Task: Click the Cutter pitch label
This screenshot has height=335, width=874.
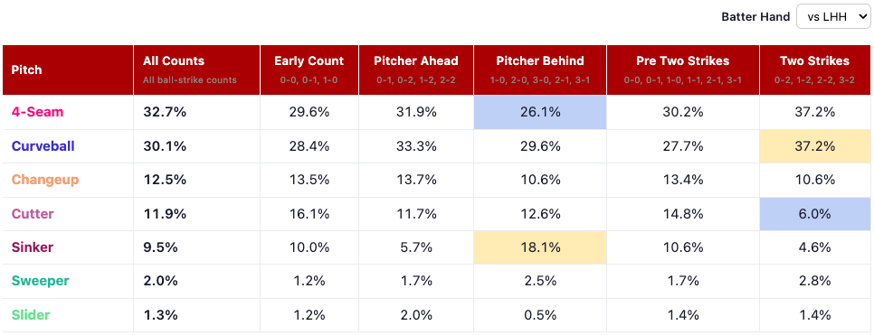Action: coord(33,214)
